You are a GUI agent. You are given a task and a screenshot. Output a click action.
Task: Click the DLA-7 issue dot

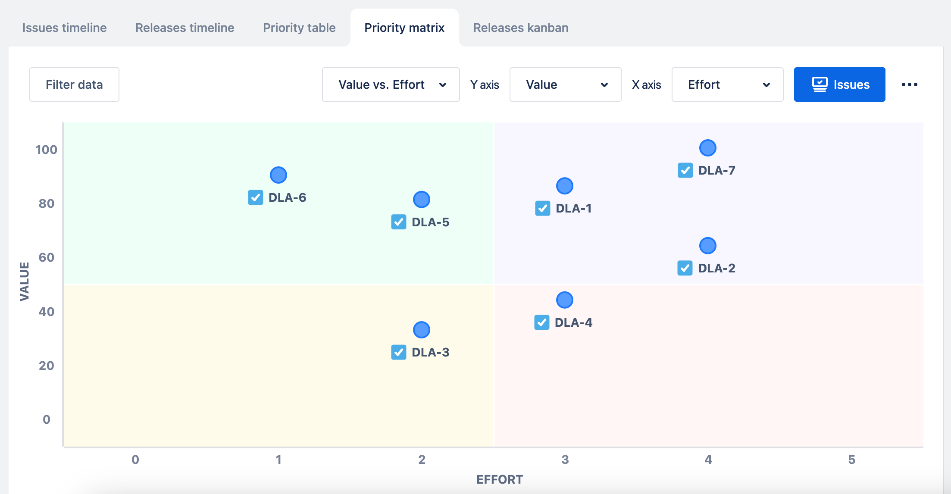(708, 148)
